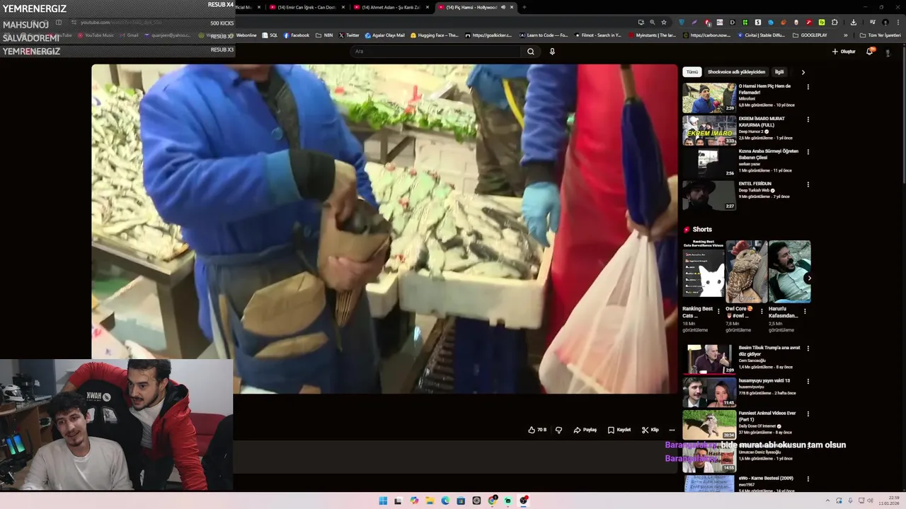The height and width of the screenshot is (509, 906).
Task: Open options for Harun'u Kafasından short
Action: click(805, 311)
